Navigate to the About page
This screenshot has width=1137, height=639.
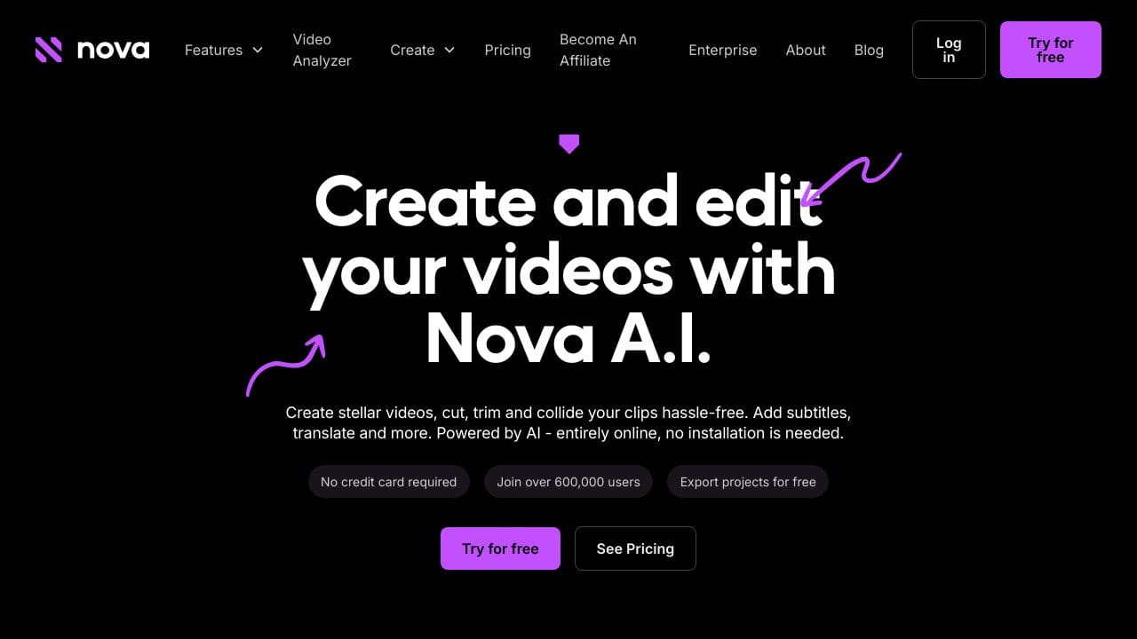[806, 50]
